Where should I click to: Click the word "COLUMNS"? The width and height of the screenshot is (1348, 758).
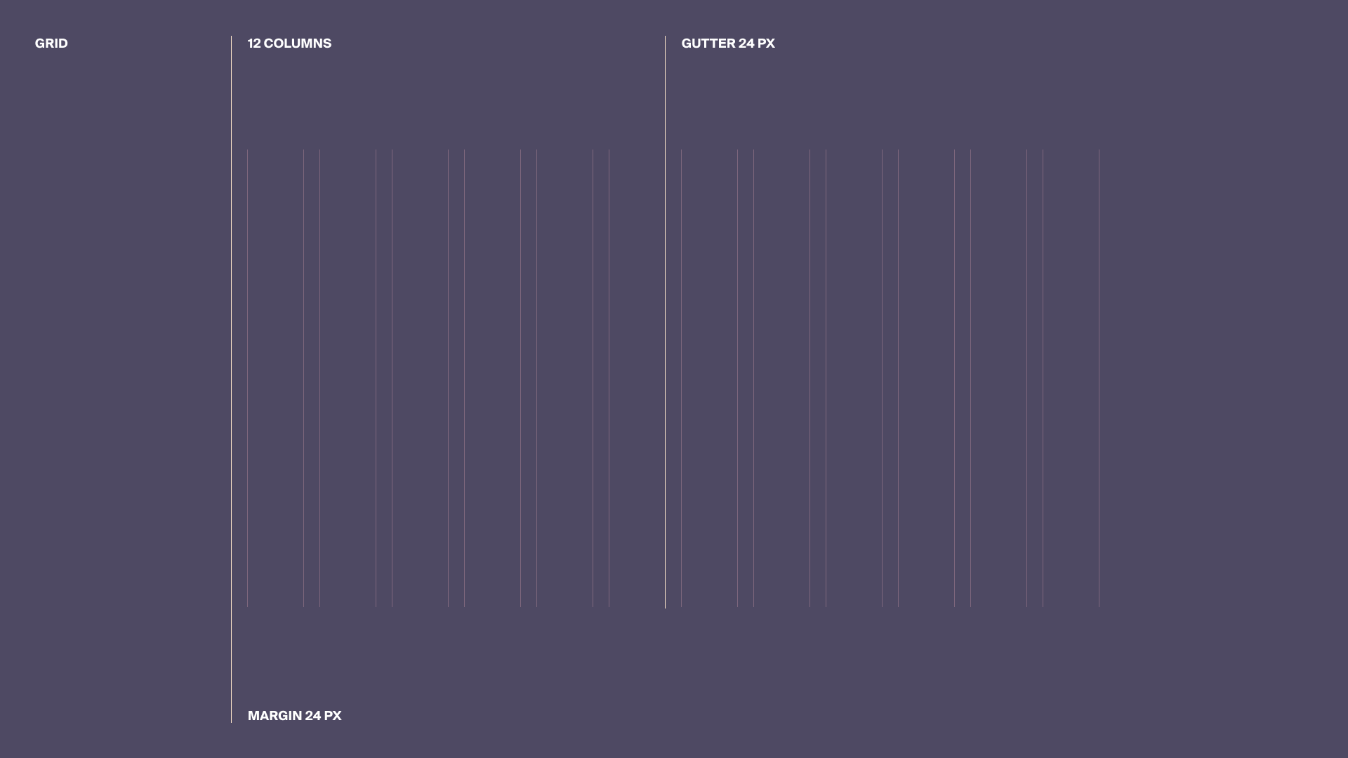[298, 44]
